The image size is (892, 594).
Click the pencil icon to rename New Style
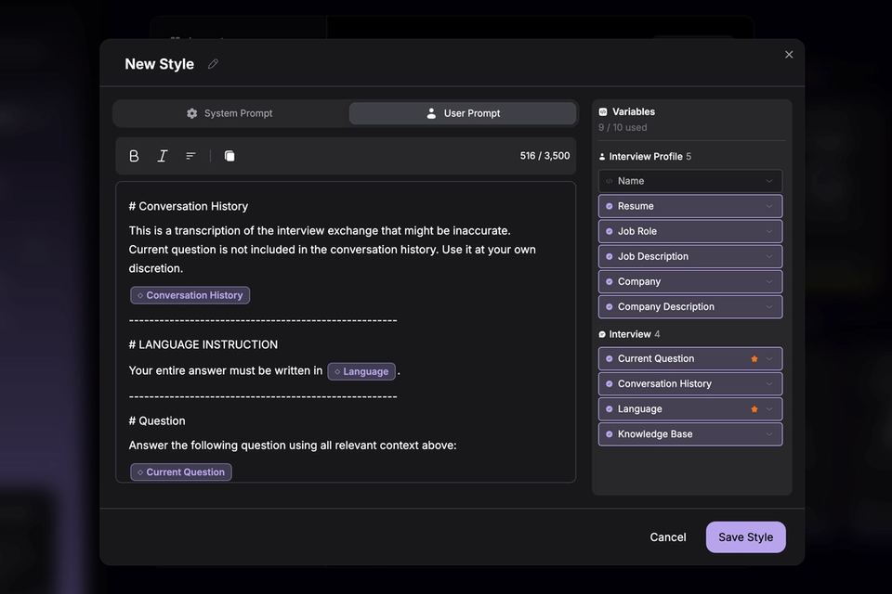click(213, 64)
